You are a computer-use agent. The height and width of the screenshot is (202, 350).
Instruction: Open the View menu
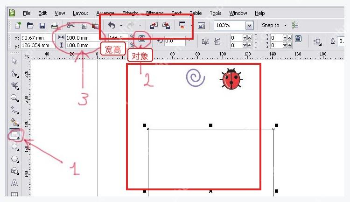click(x=60, y=13)
